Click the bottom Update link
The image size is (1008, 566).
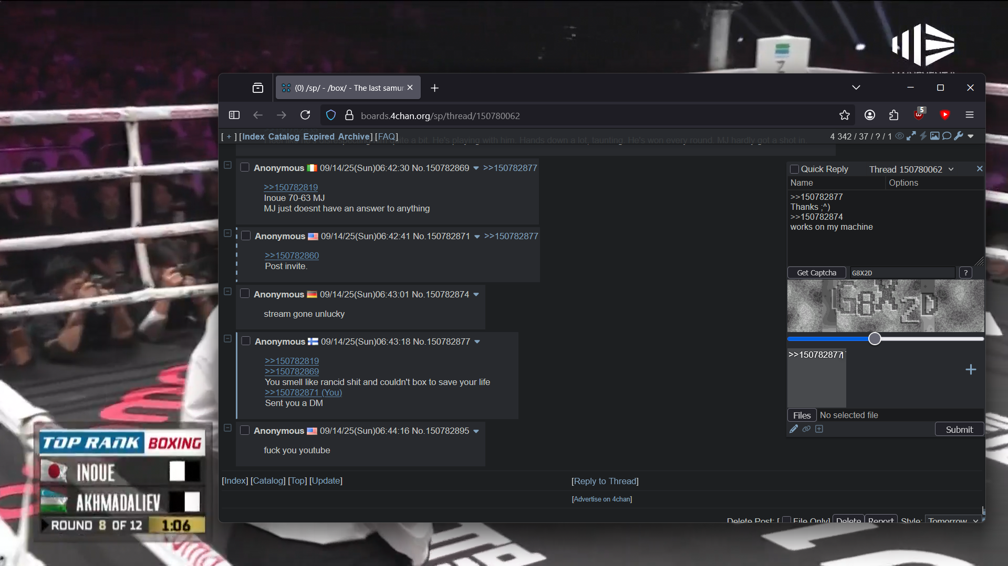[x=326, y=480]
